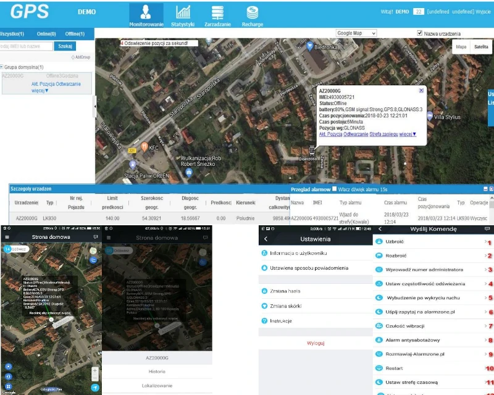Screen dimensions: 494x395
Task: Click the Szukaj search button
Action: coord(64,46)
